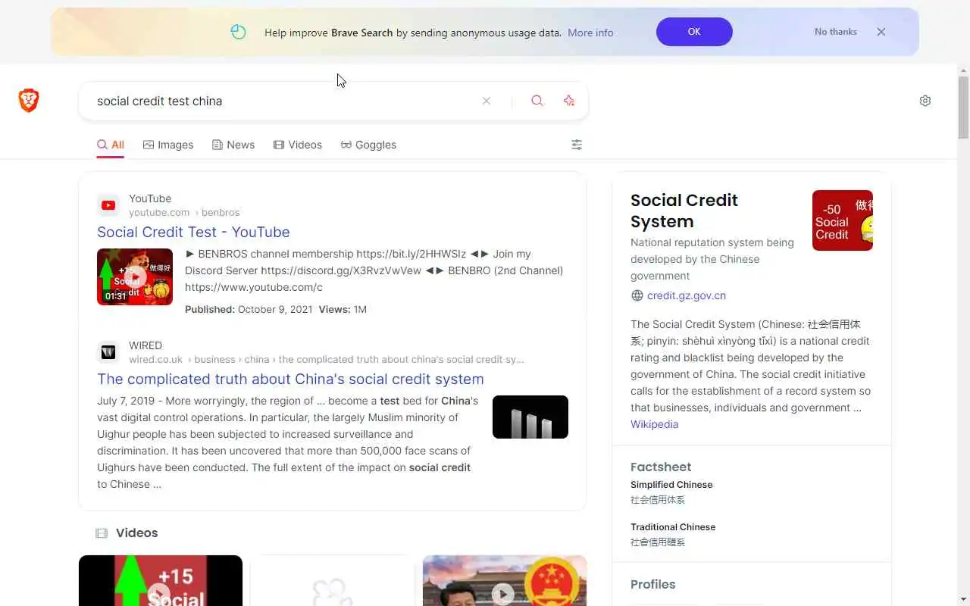
Task: Clear the search query with X icon
Action: click(487, 101)
